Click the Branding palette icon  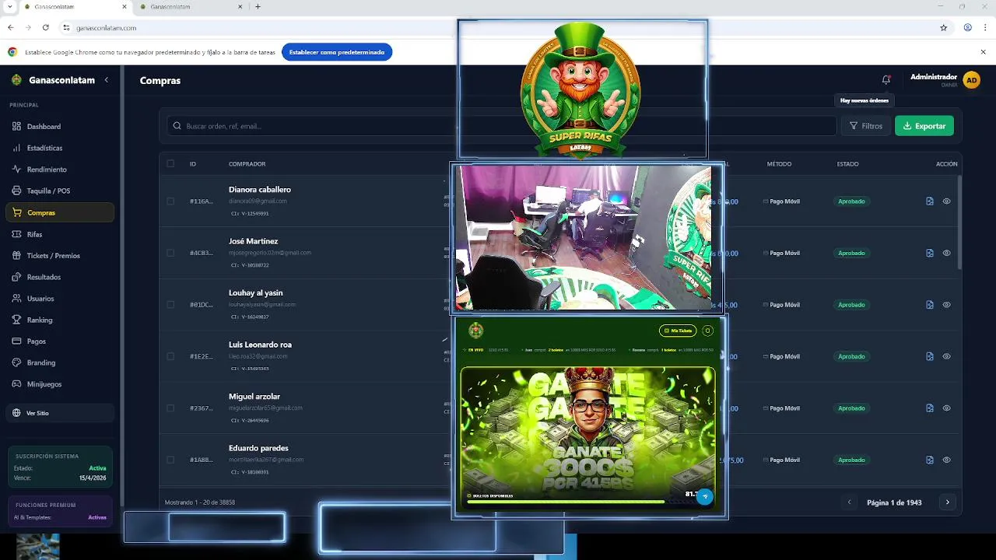tap(17, 362)
